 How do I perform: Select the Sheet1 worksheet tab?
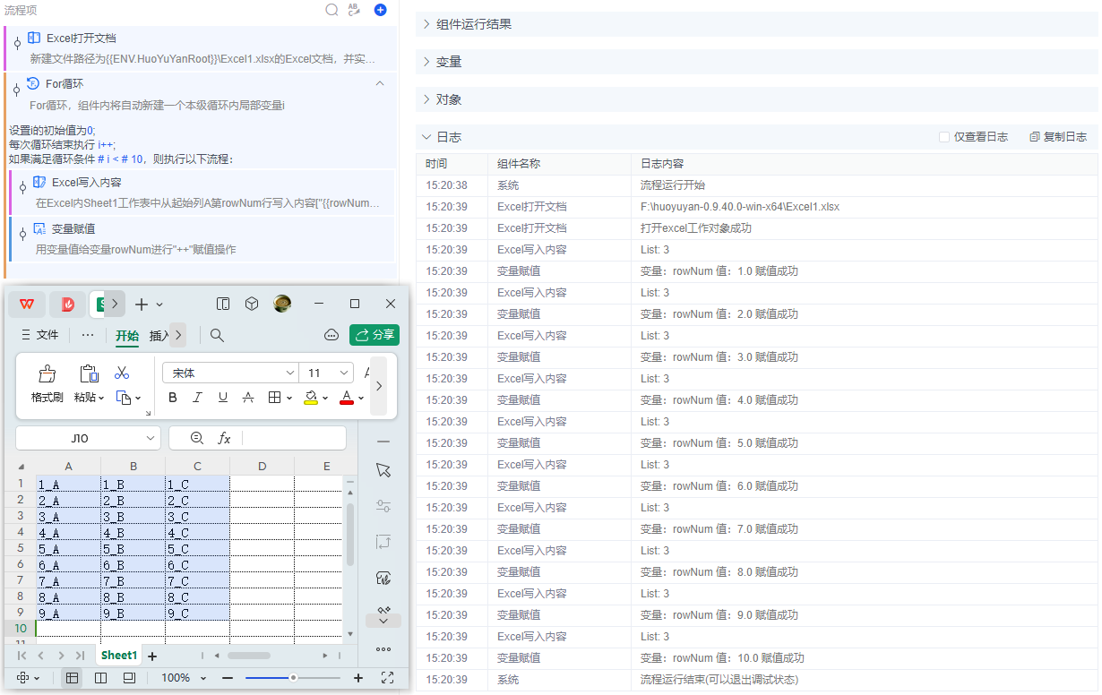(118, 656)
